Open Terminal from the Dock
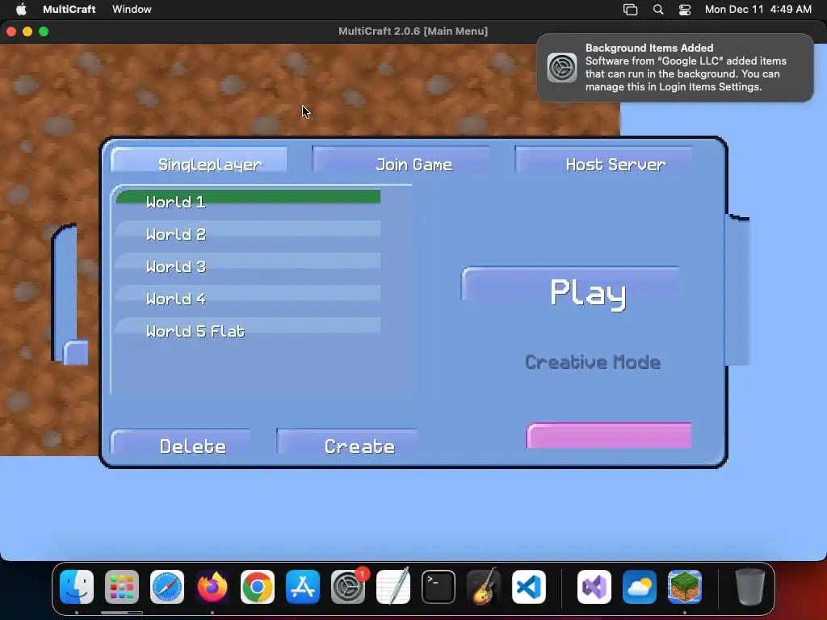 point(439,587)
